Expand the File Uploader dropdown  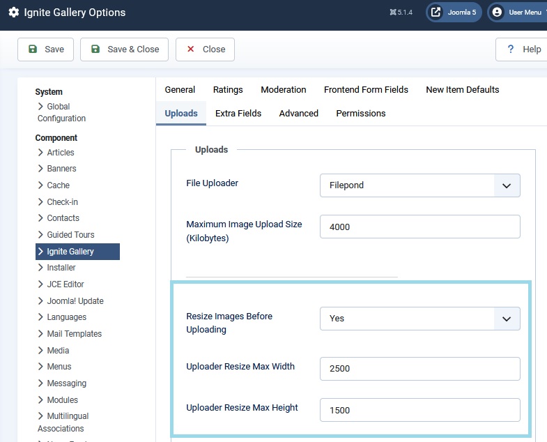[x=419, y=185]
